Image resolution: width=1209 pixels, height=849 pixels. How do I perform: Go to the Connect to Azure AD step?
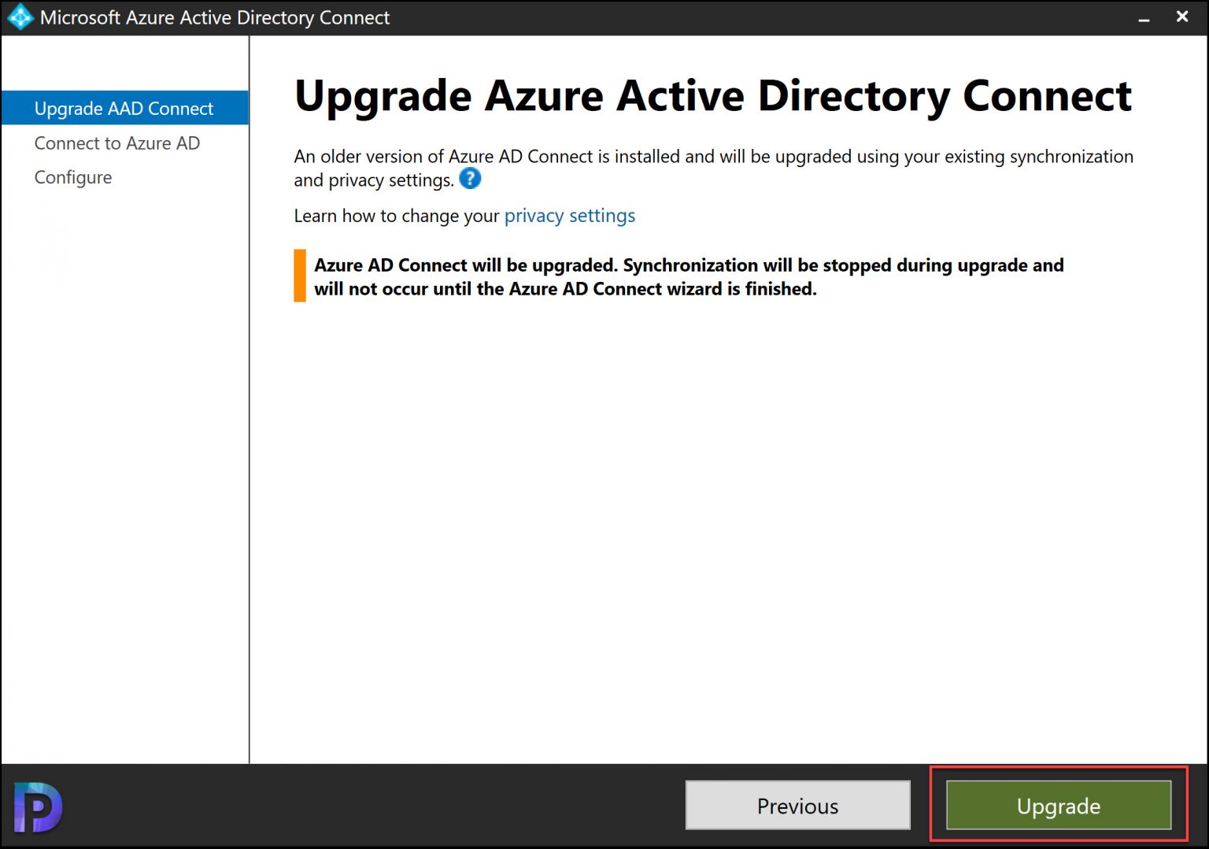pos(117,143)
